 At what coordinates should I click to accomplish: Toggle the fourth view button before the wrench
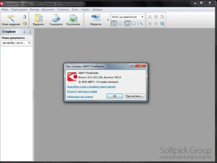134,23
